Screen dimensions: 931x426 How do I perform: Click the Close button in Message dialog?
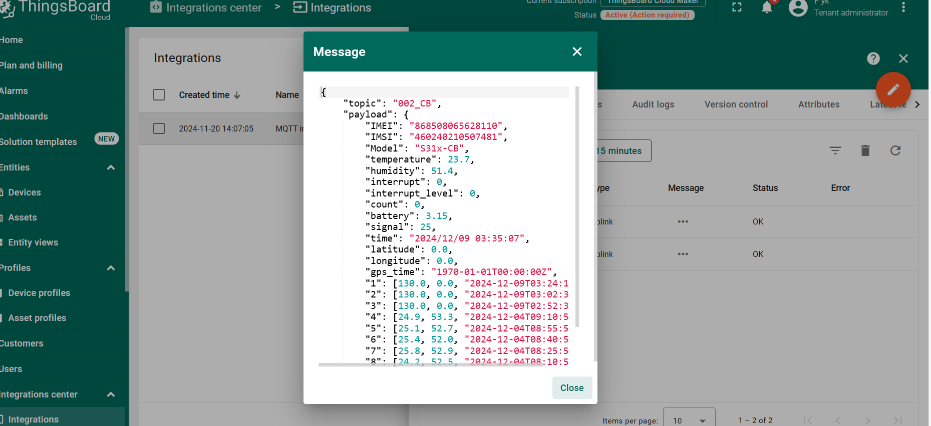[572, 387]
